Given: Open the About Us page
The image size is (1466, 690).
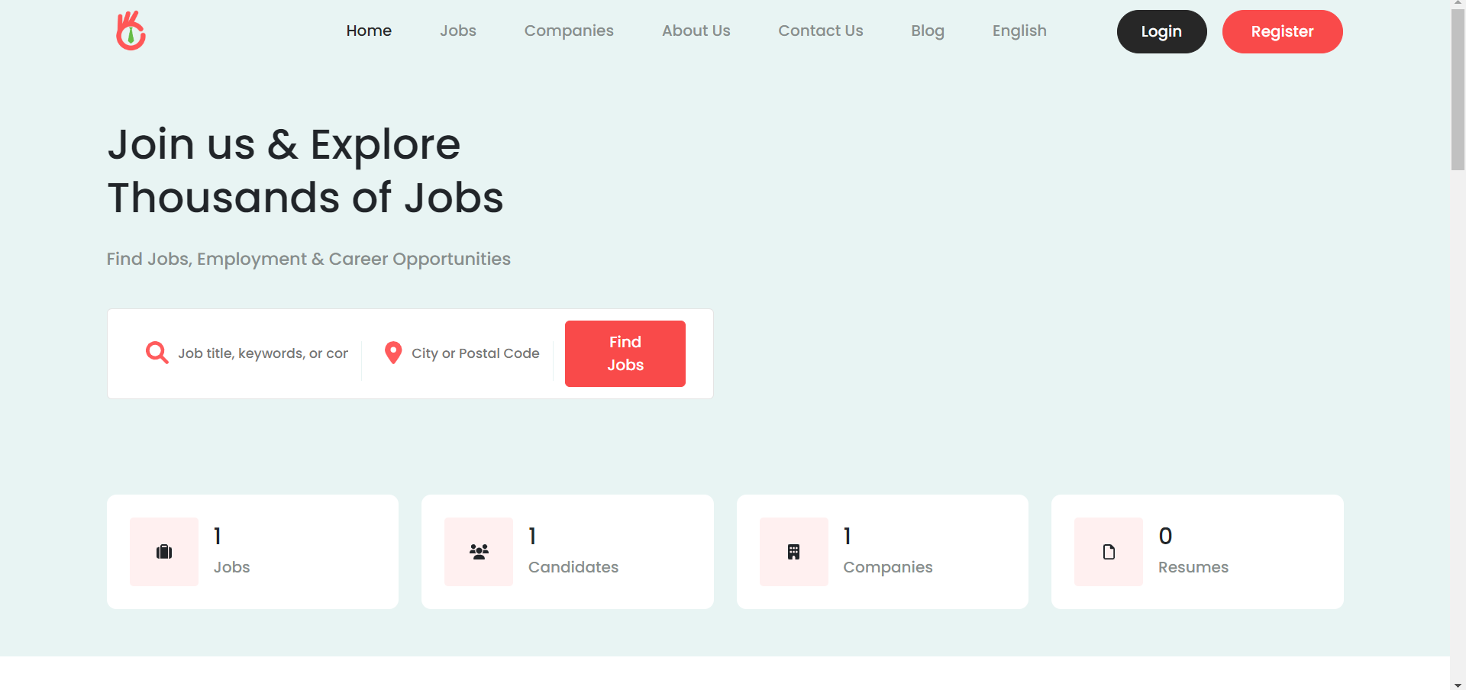Looking at the screenshot, I should [x=696, y=31].
